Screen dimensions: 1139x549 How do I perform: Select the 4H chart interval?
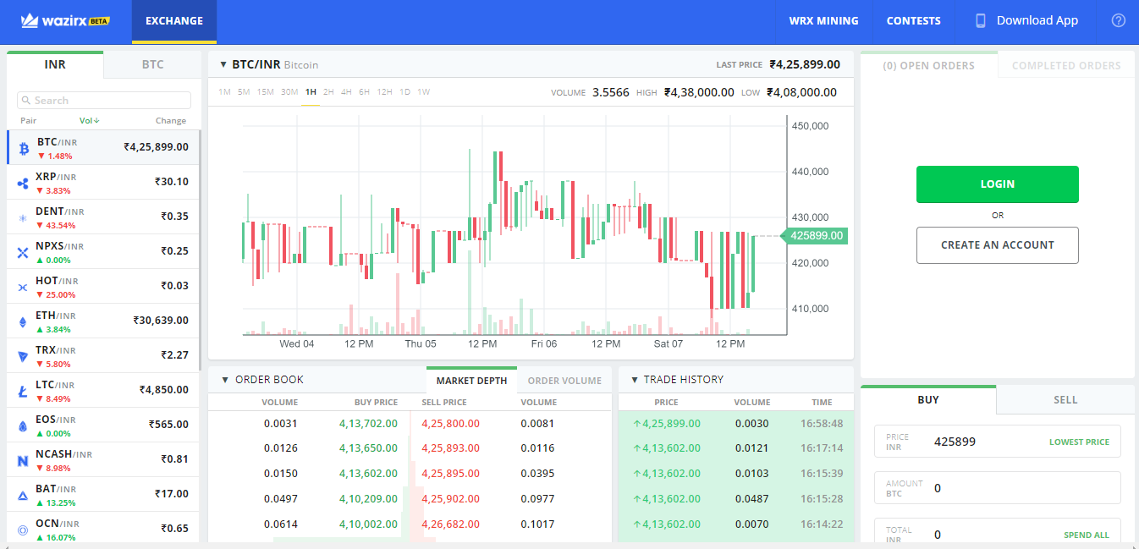(x=346, y=91)
